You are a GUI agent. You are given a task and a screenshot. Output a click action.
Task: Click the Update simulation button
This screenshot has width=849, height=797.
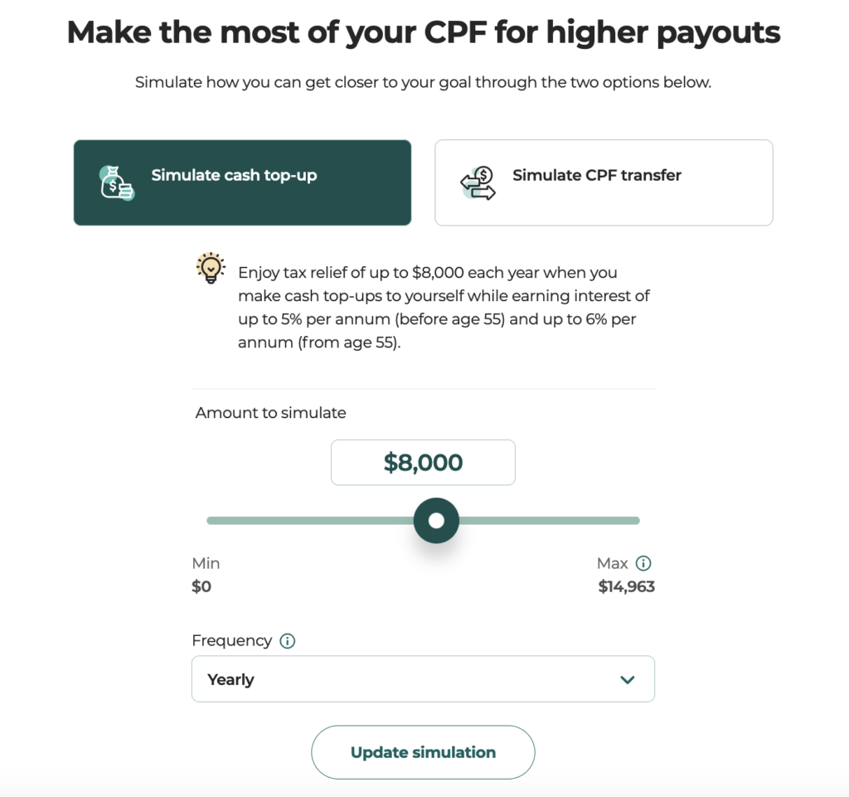[423, 752]
